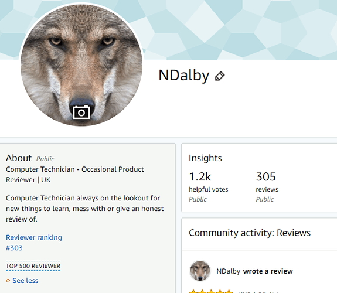Click the Public label next to About
The image size is (337, 293).
pos(45,159)
